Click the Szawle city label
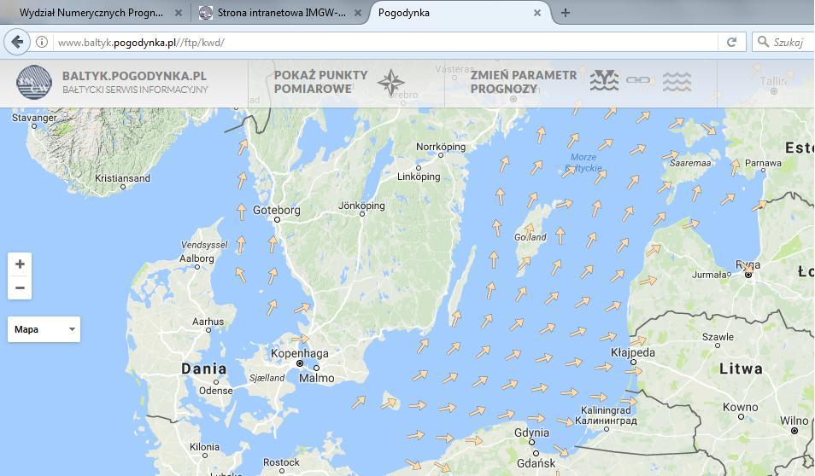Screen dimensions: 815x476 pyautogui.click(x=718, y=336)
